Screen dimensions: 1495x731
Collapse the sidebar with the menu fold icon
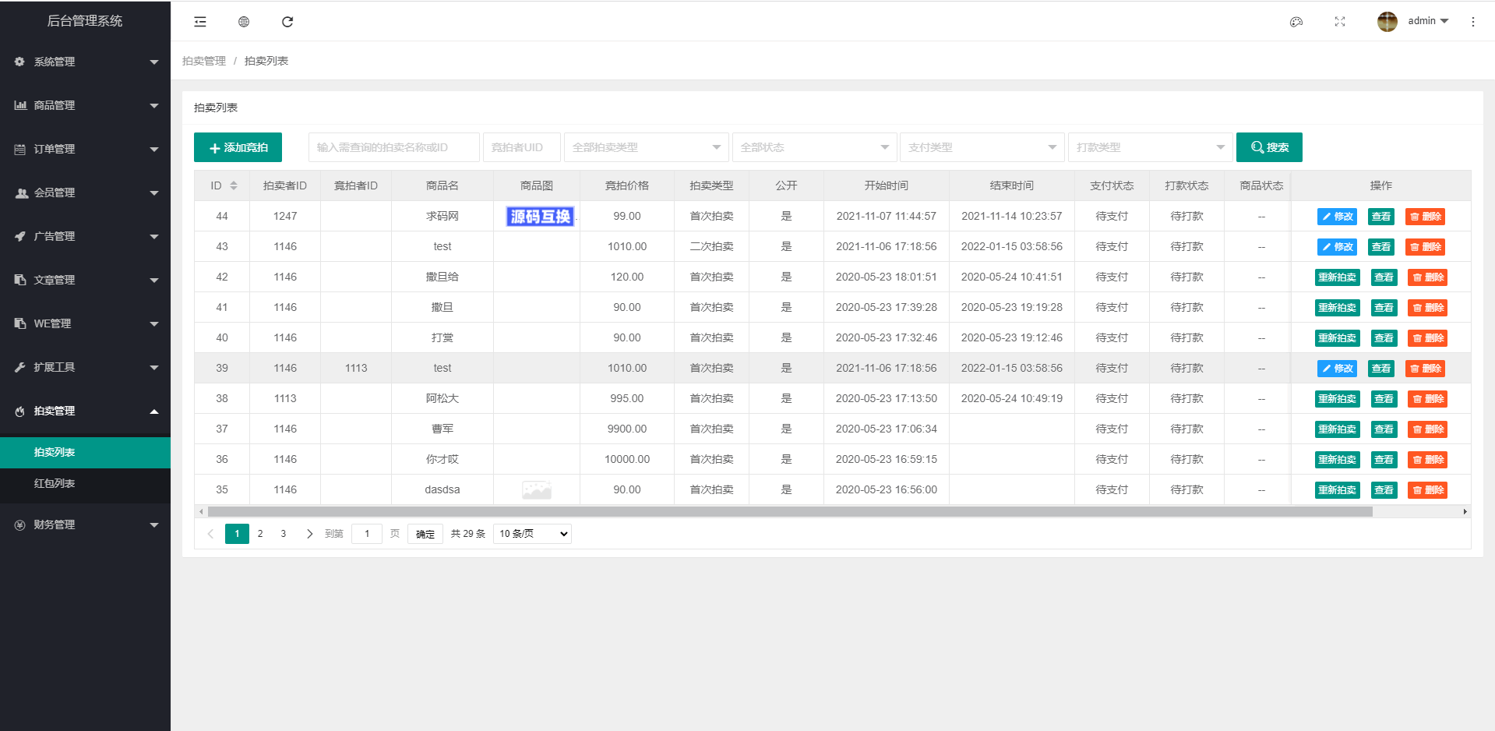200,22
